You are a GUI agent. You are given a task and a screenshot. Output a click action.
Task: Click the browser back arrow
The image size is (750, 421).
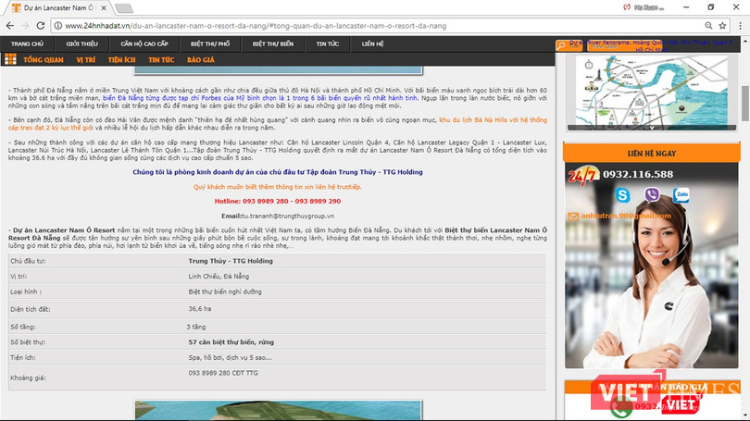pyautogui.click(x=11, y=26)
